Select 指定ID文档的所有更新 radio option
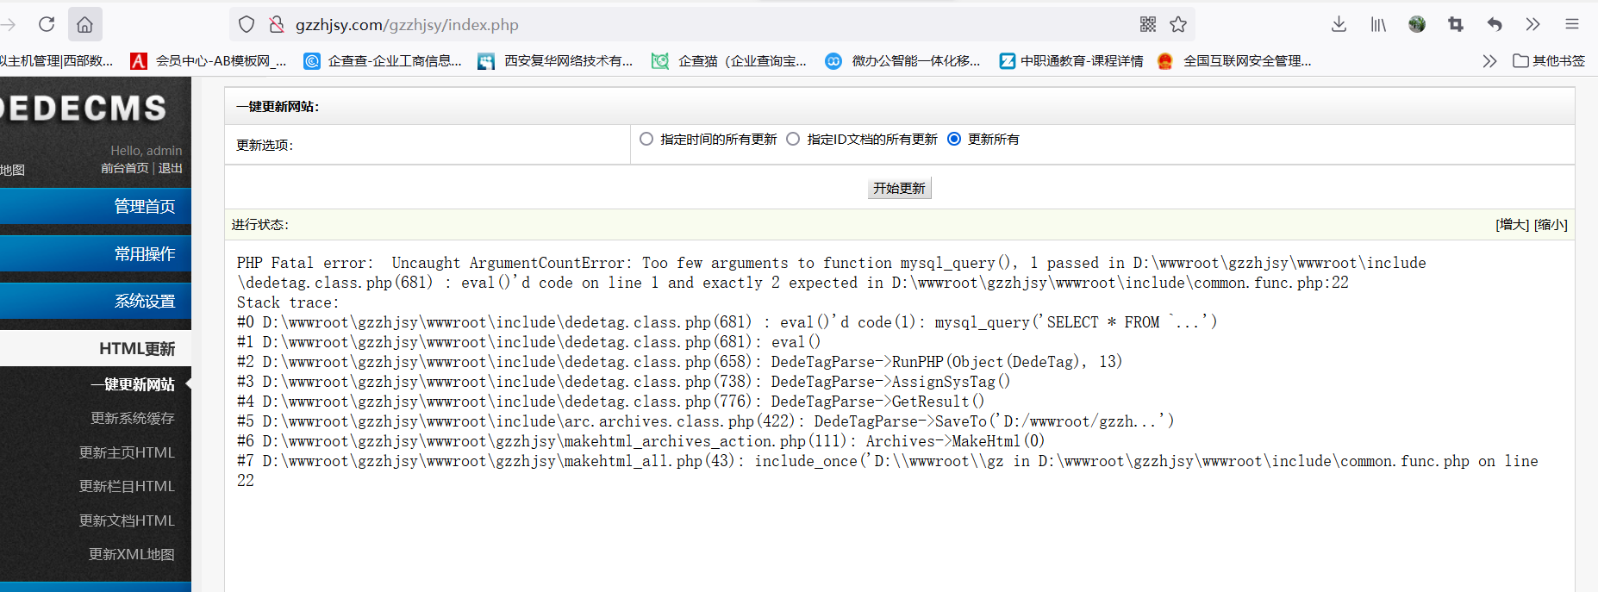 pos(793,139)
